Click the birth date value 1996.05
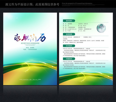This screenshot has height=102, width=116. click(86, 24)
